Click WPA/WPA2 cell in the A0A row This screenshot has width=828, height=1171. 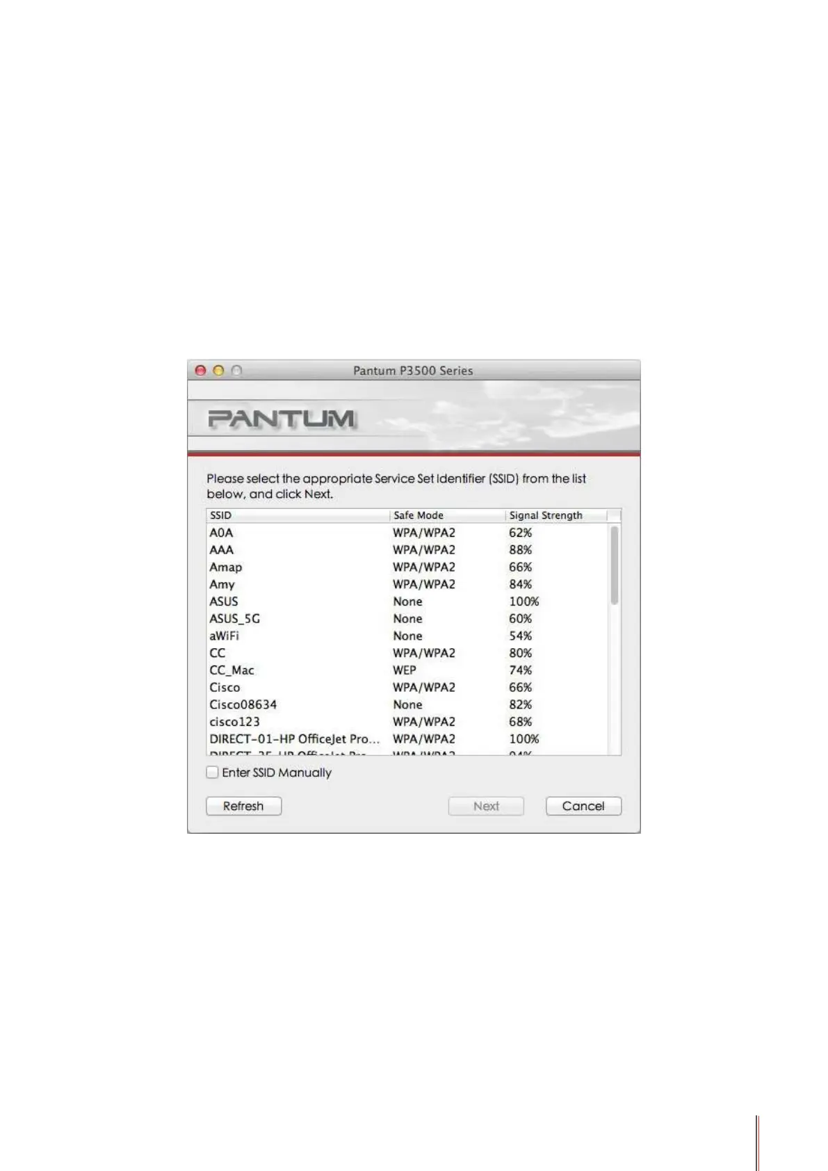[x=424, y=533]
